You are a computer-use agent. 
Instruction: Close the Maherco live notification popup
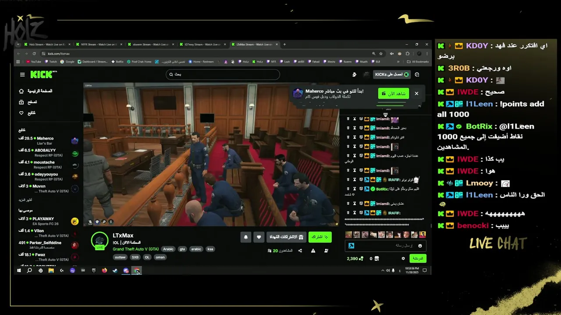tap(416, 94)
